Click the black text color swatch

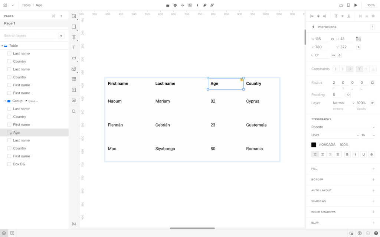(314, 145)
